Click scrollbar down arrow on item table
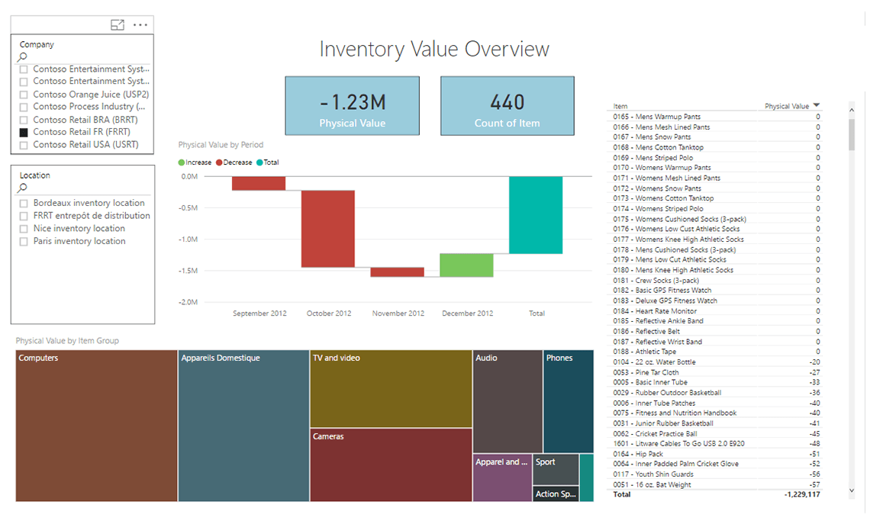The image size is (870, 524). 852,490
